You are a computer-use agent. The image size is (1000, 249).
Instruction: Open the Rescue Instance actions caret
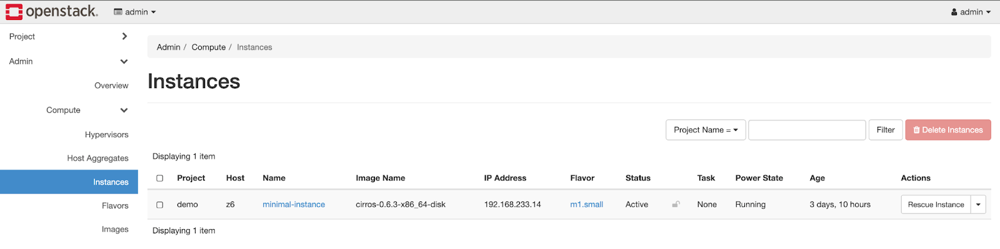pos(978,205)
